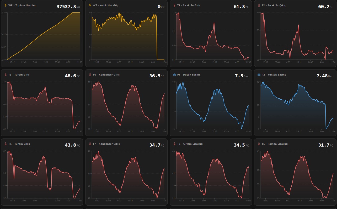Click the 36.5 °C condenser inlet reading
The width and height of the screenshot is (337, 209).
(157, 76)
